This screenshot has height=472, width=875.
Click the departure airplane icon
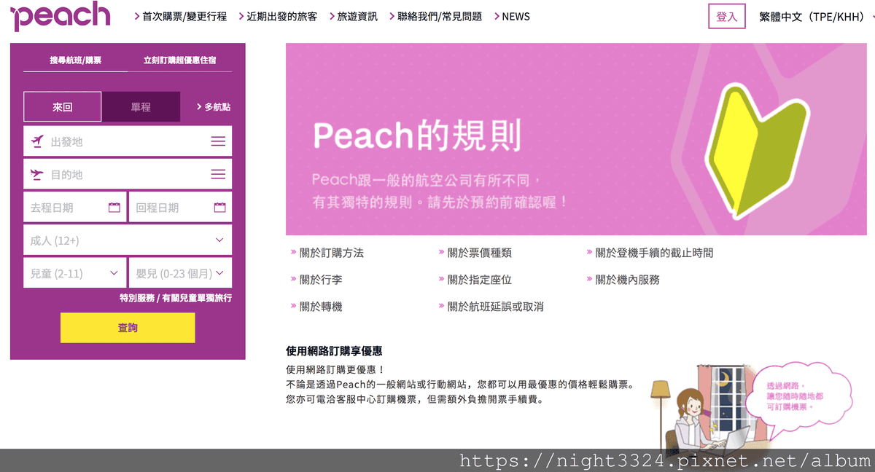37,141
